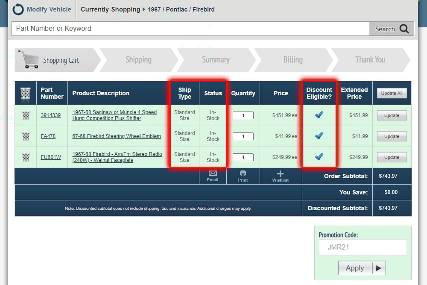Click the quantity field for part 3914339
The width and height of the screenshot is (427, 285).
(x=243, y=115)
